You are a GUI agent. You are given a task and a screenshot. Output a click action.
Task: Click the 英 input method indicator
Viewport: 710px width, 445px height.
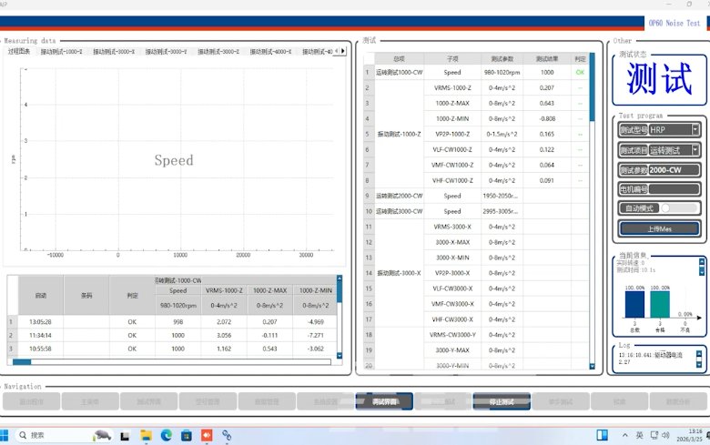pyautogui.click(x=639, y=435)
